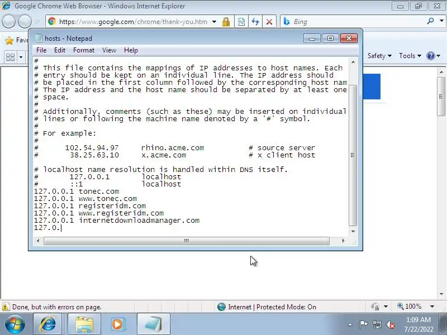Click the Compatibility View icon
This screenshot has height=335, width=447.
241,22
